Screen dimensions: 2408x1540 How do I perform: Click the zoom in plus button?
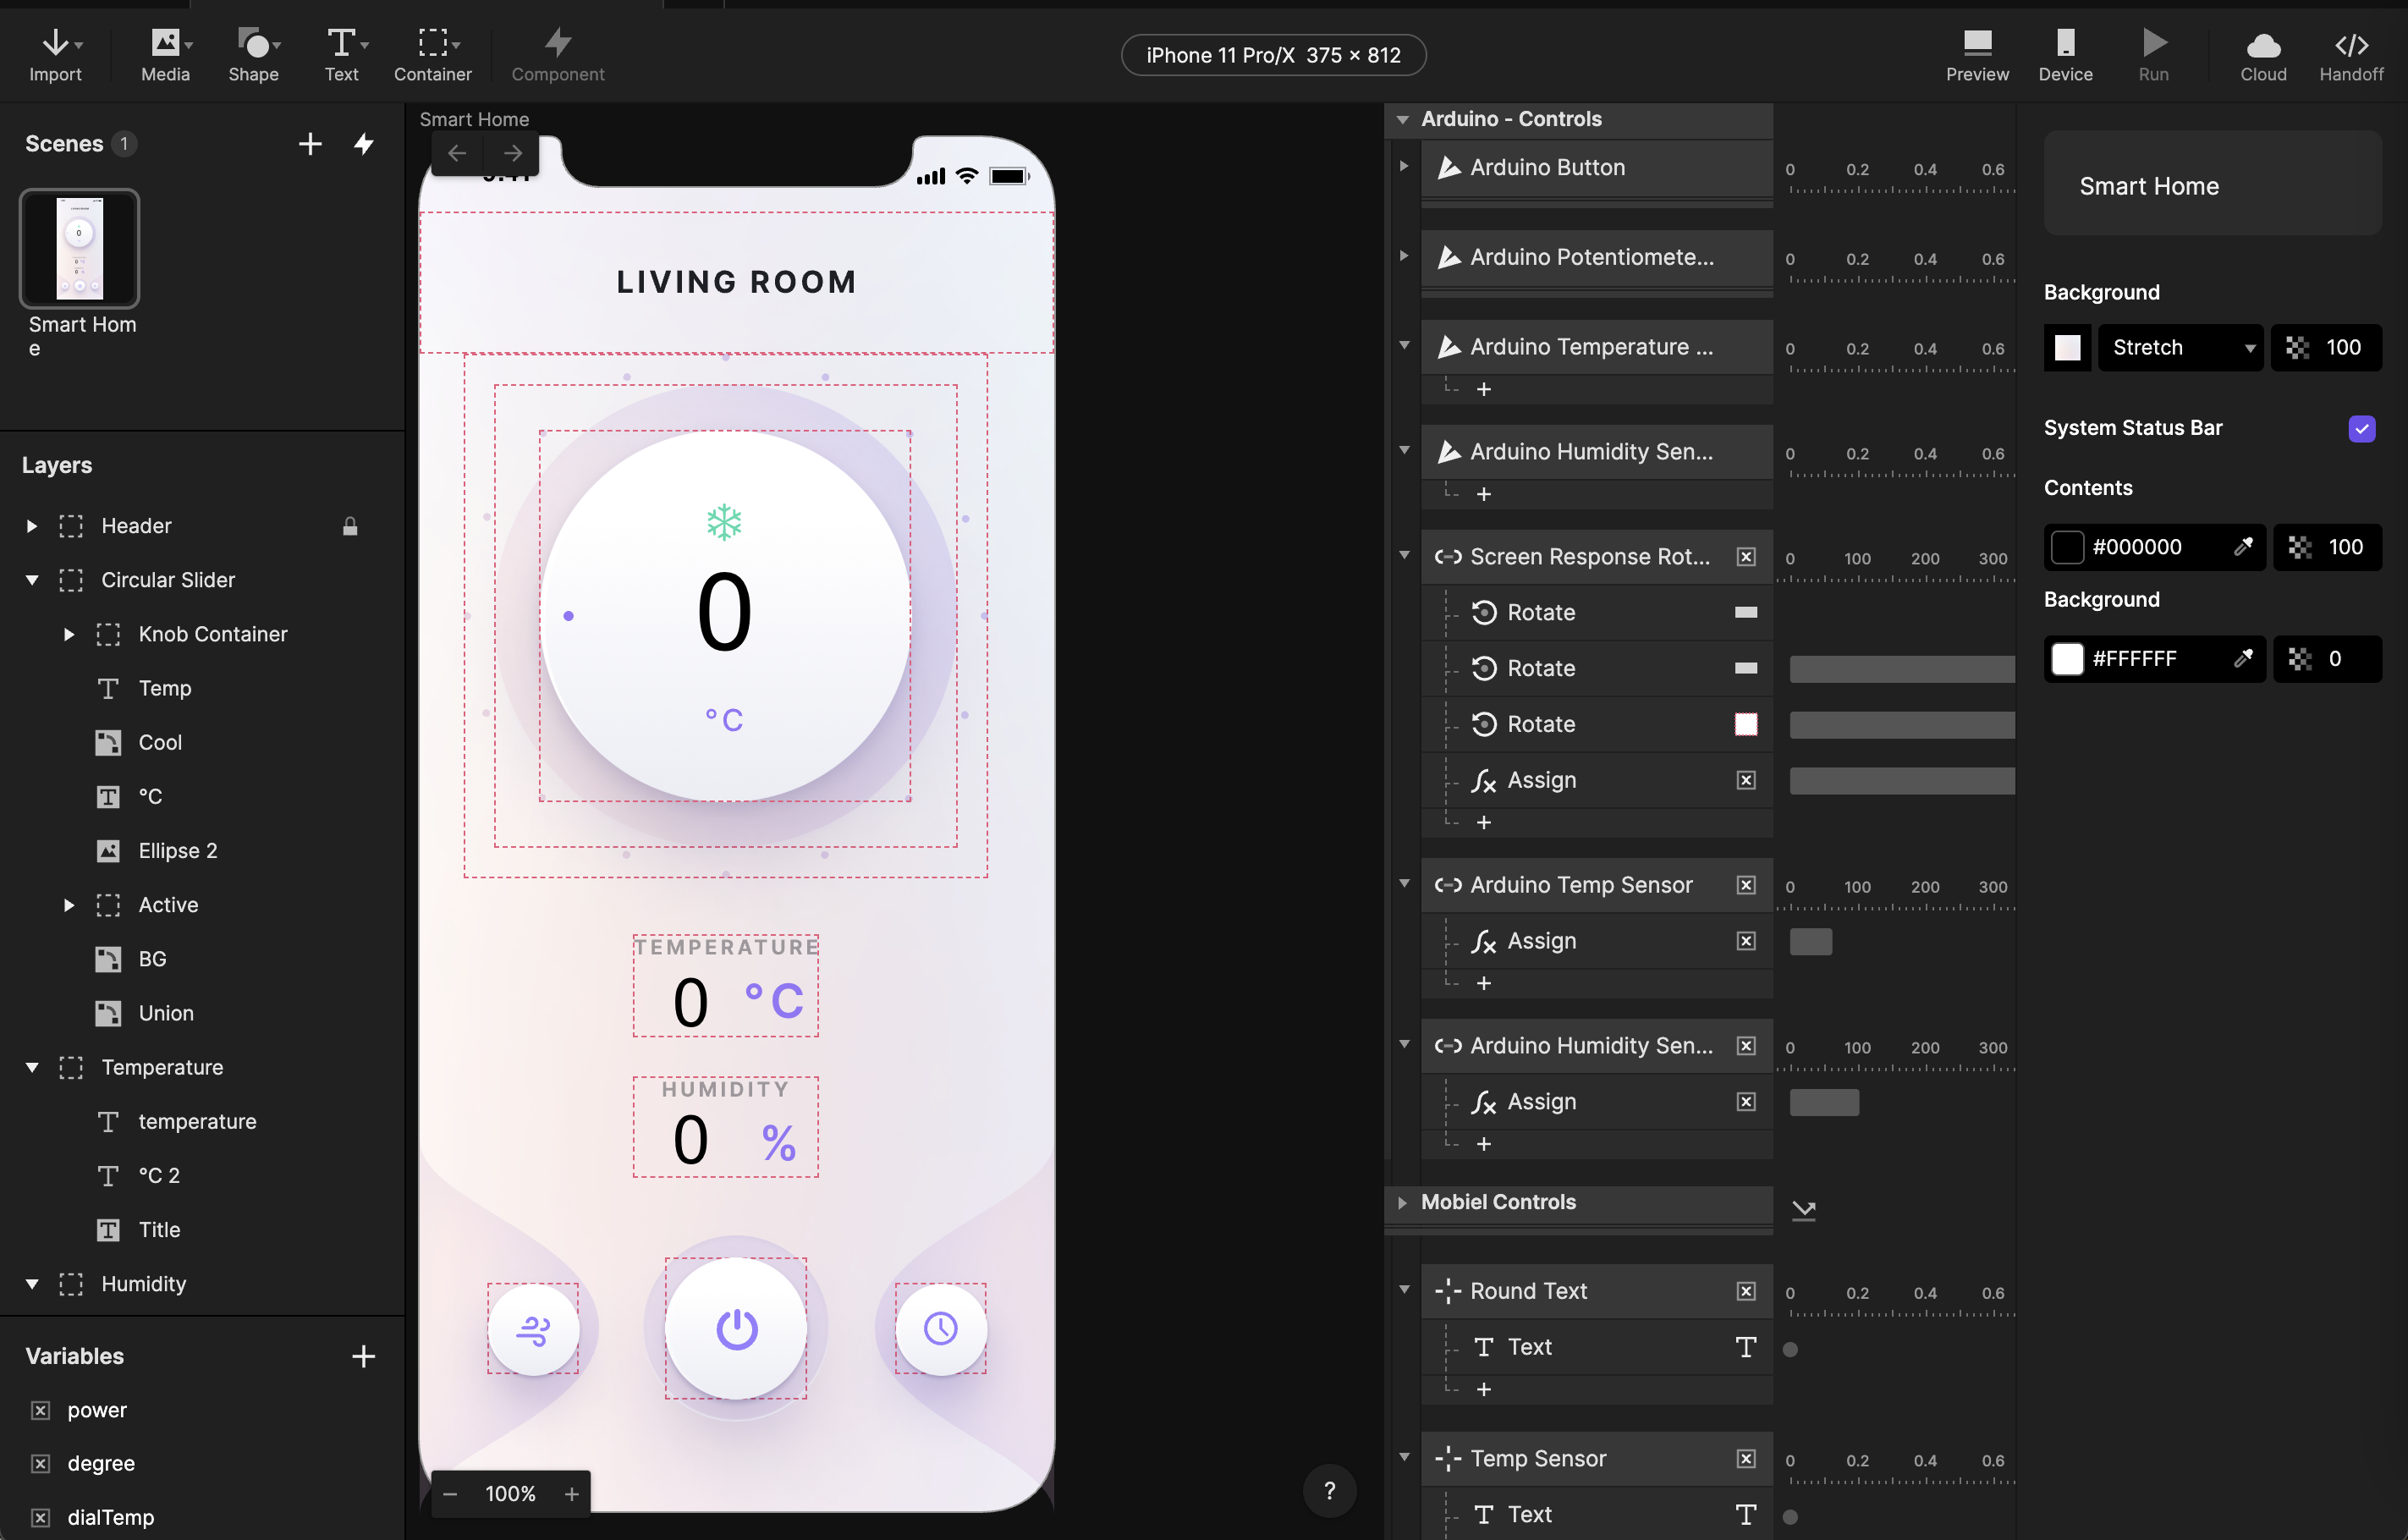(x=572, y=1493)
